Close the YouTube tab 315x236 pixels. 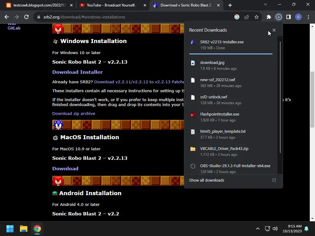145,6
